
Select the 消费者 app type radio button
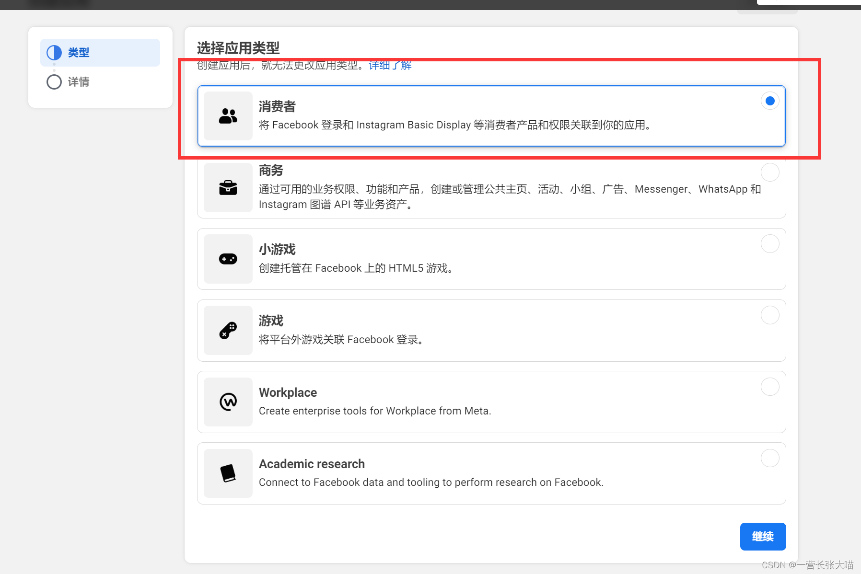click(769, 101)
